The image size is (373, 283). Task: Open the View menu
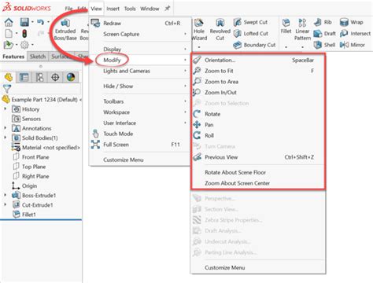(x=96, y=9)
